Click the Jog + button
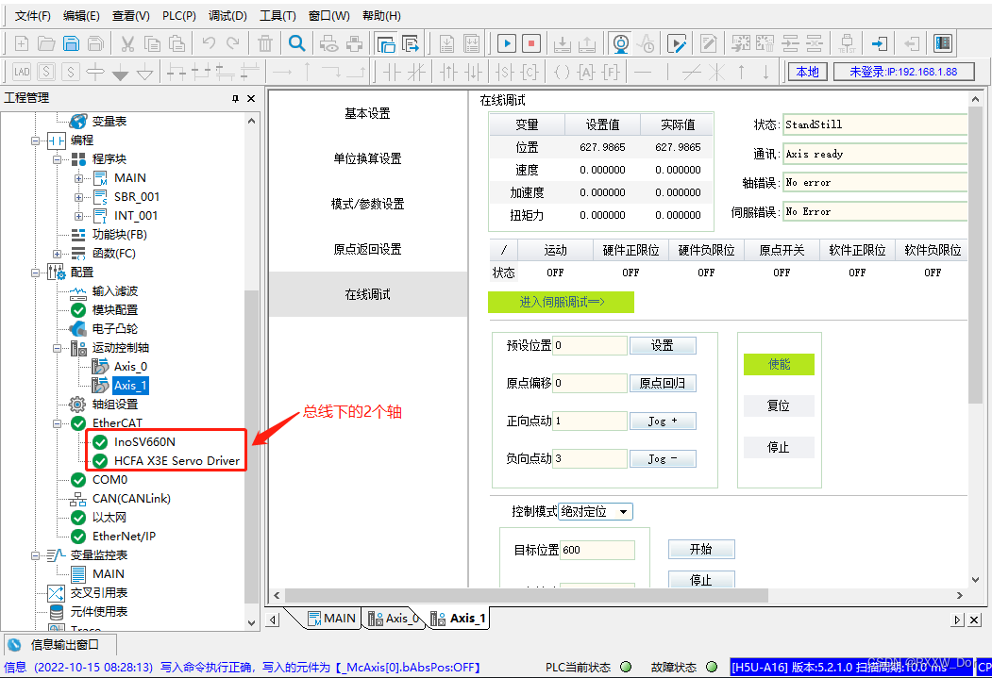The height and width of the screenshot is (678, 992). (663, 421)
